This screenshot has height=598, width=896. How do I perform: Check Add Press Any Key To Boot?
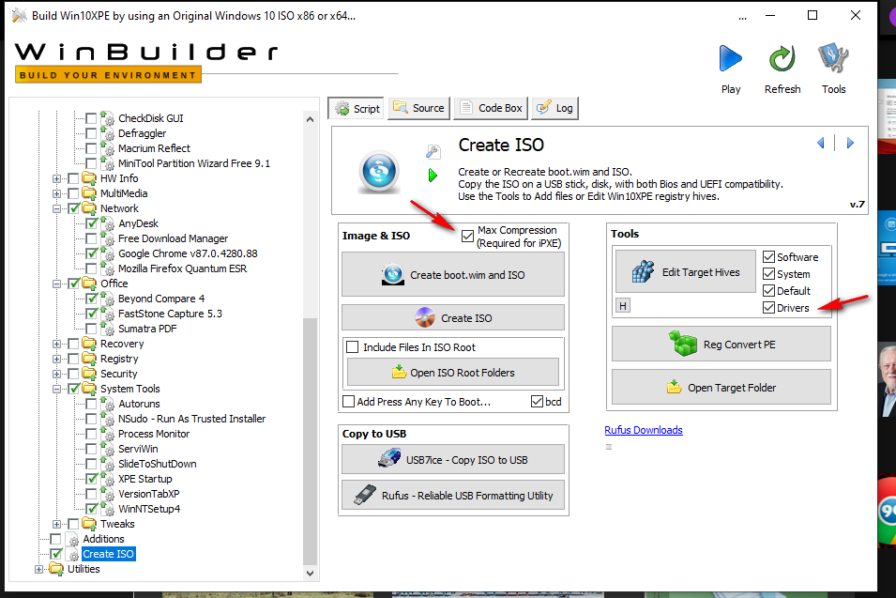pyautogui.click(x=349, y=402)
